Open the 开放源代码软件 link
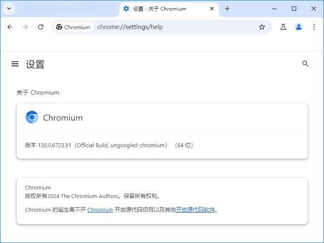This screenshot has width=324, height=243. [x=195, y=210]
